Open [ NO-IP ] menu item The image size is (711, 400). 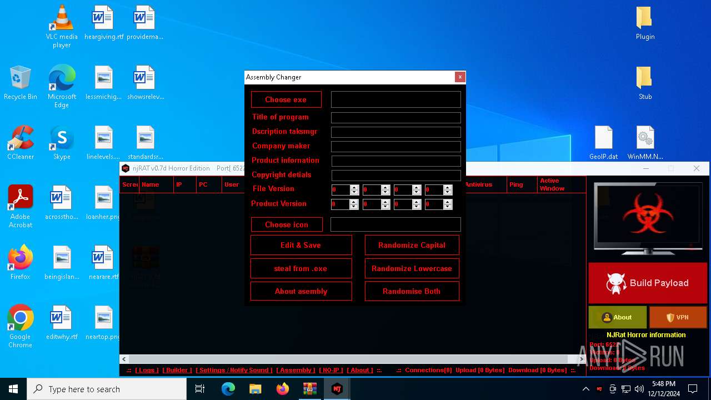point(332,370)
